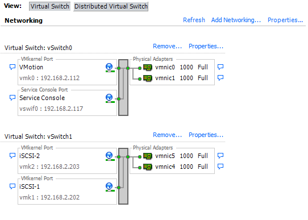Click the iSCSI-1 port globe icon
308x220 pixels.
(110, 187)
